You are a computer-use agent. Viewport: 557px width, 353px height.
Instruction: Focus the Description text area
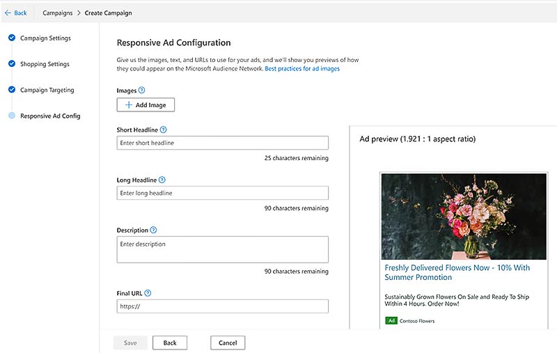pyautogui.click(x=223, y=250)
